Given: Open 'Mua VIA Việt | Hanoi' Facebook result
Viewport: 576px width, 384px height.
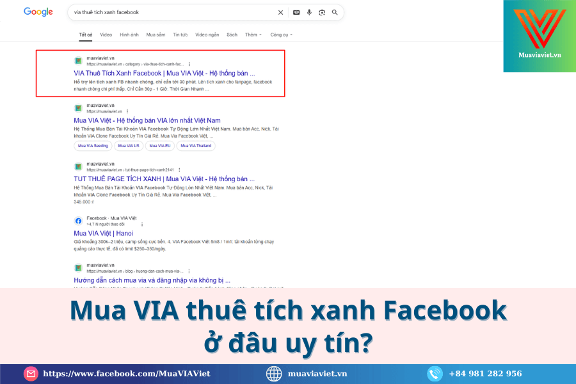Looking at the screenshot, I should (103, 234).
